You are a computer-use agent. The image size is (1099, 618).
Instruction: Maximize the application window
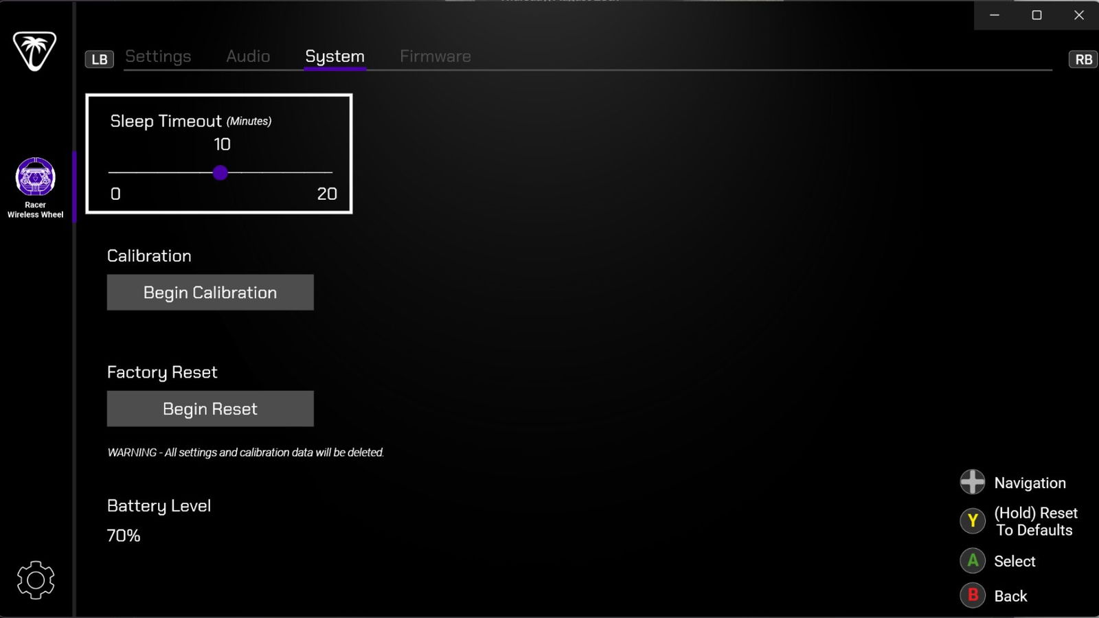pyautogui.click(x=1036, y=15)
